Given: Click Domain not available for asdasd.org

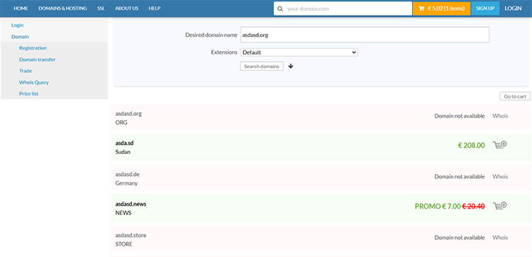Looking at the screenshot, I should [x=460, y=116].
